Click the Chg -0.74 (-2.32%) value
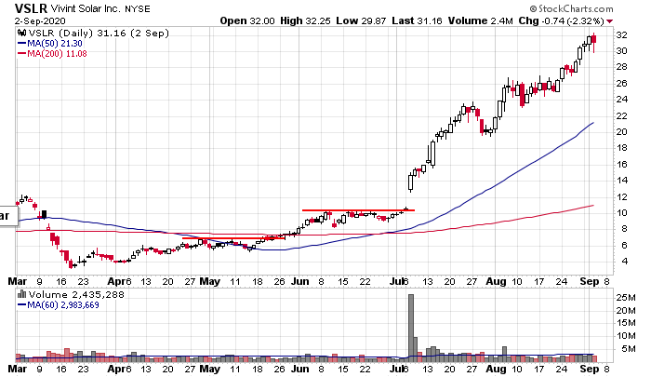The width and height of the screenshot is (651, 377). [x=562, y=20]
